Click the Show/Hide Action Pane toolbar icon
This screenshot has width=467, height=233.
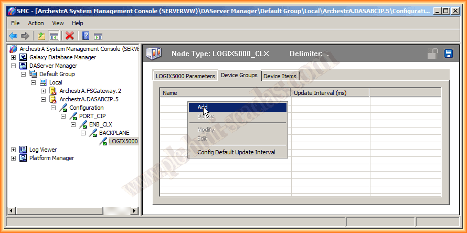pyautogui.click(x=98, y=36)
